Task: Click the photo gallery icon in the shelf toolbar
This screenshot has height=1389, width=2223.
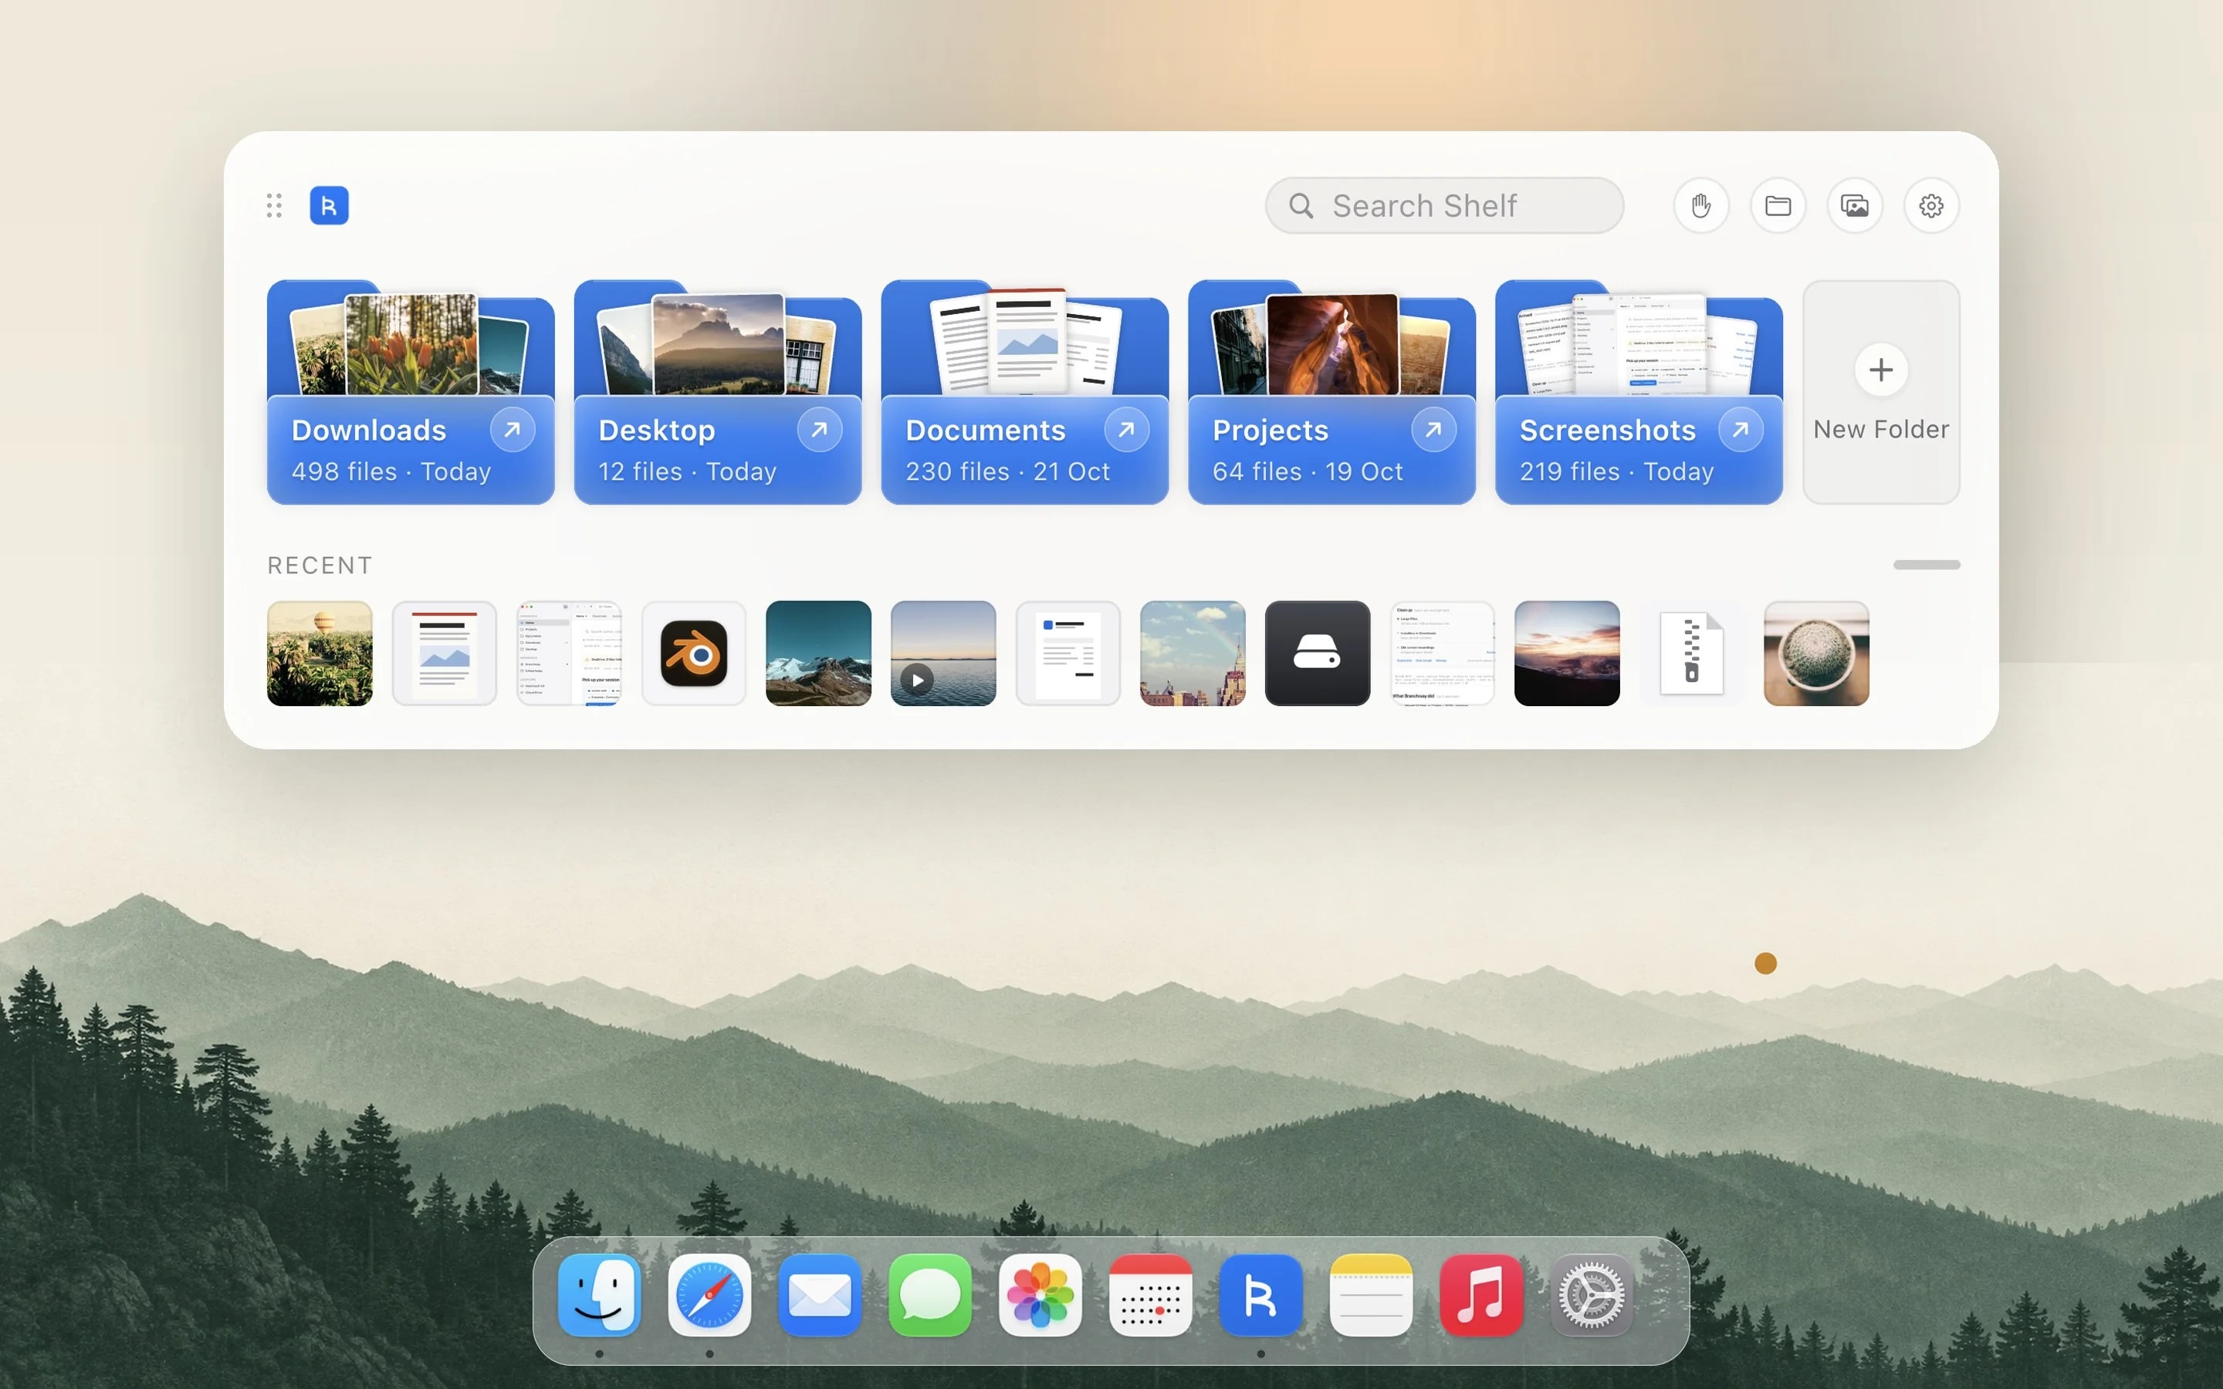Action: [x=1854, y=204]
